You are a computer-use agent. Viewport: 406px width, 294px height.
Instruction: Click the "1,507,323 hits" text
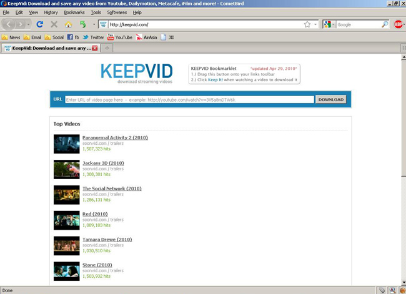pyautogui.click(x=96, y=149)
